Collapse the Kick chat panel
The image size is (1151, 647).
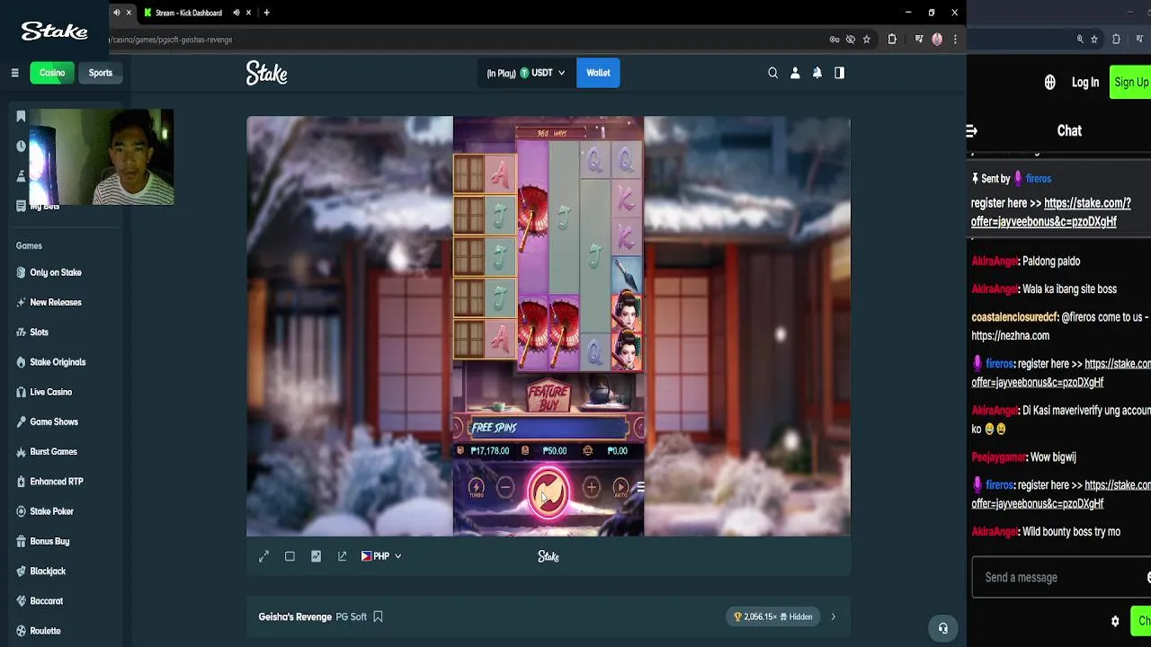(972, 131)
